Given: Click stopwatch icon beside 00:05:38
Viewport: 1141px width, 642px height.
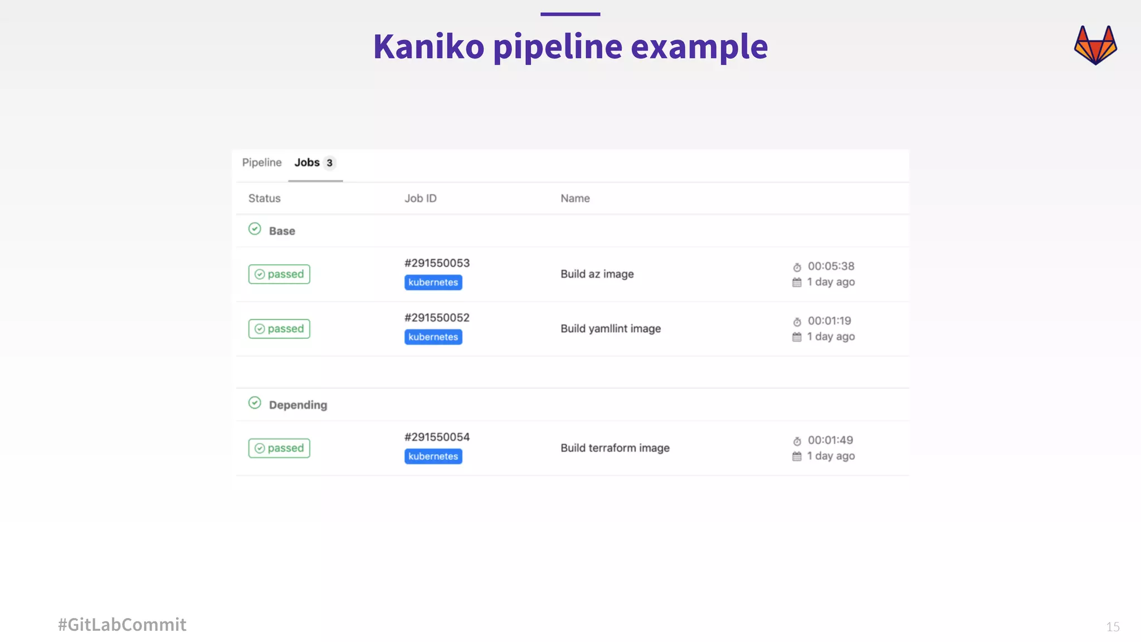Looking at the screenshot, I should pyautogui.click(x=797, y=267).
